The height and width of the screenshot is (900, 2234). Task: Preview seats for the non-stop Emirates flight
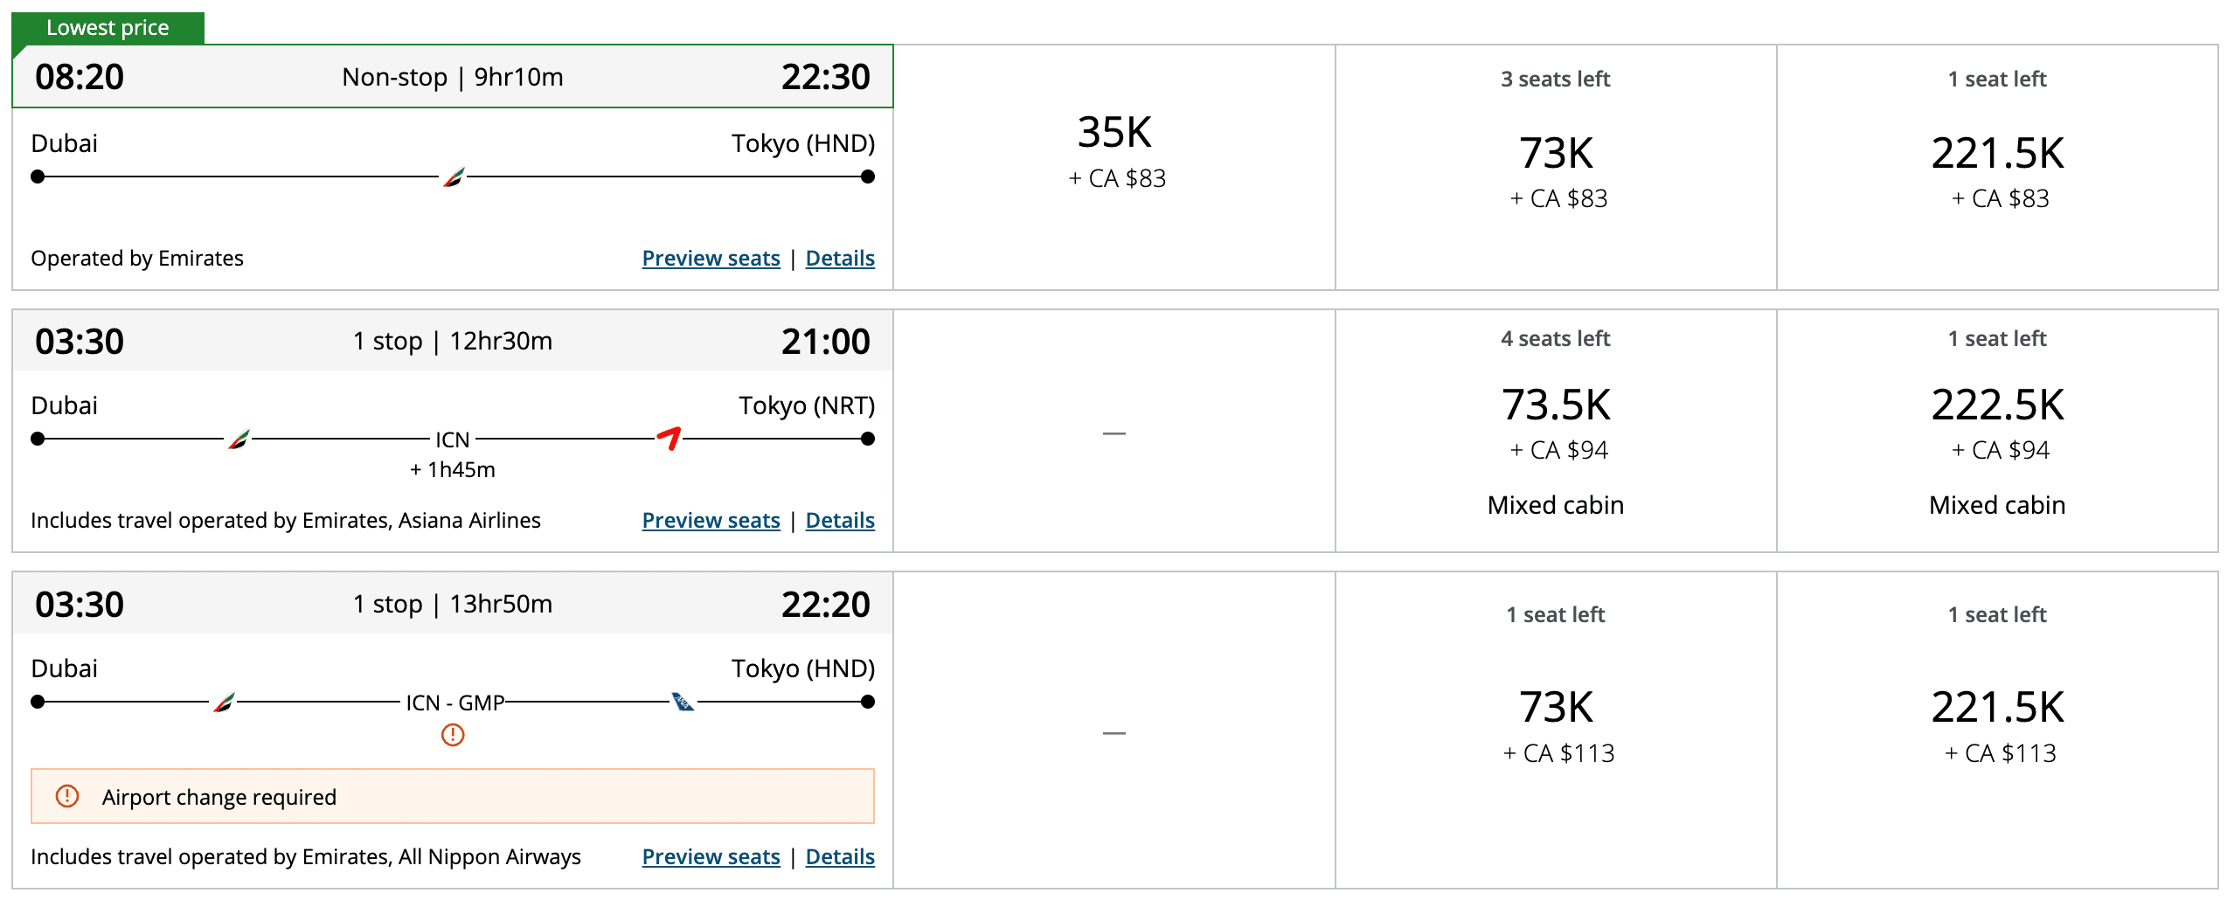pyautogui.click(x=711, y=259)
